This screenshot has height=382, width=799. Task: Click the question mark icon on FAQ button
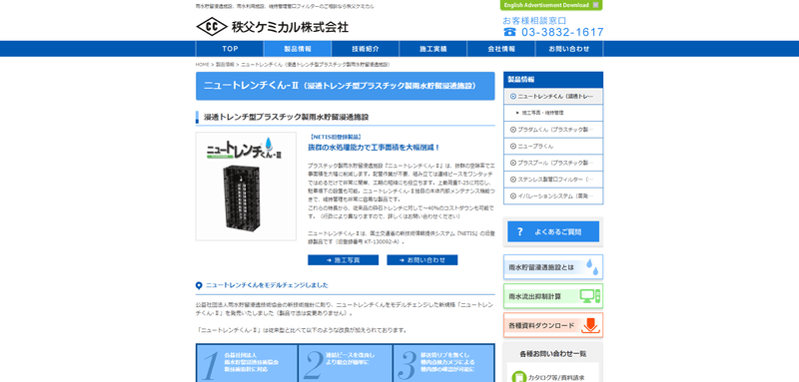[519, 232]
